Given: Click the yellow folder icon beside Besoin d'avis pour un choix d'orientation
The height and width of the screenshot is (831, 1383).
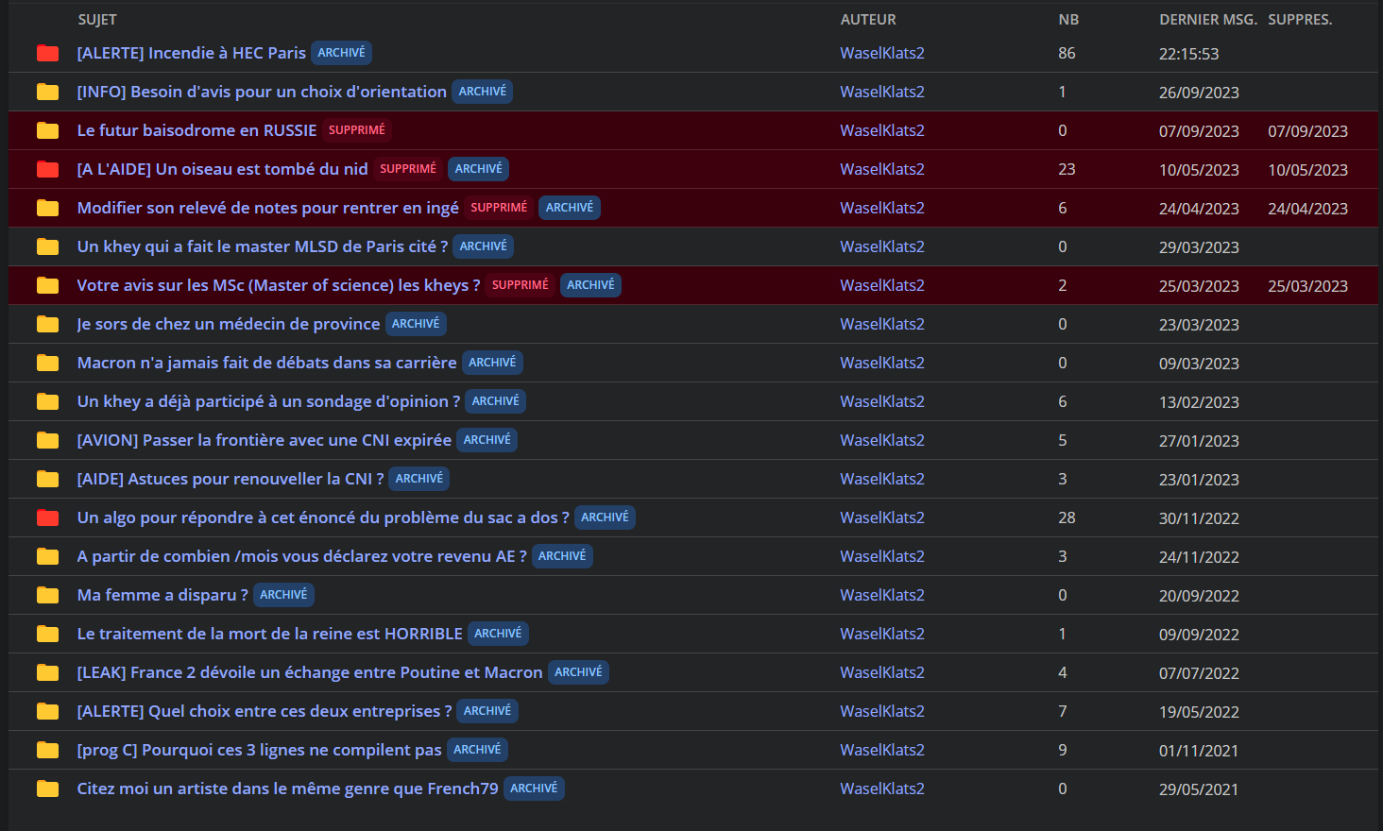Looking at the screenshot, I should [47, 93].
